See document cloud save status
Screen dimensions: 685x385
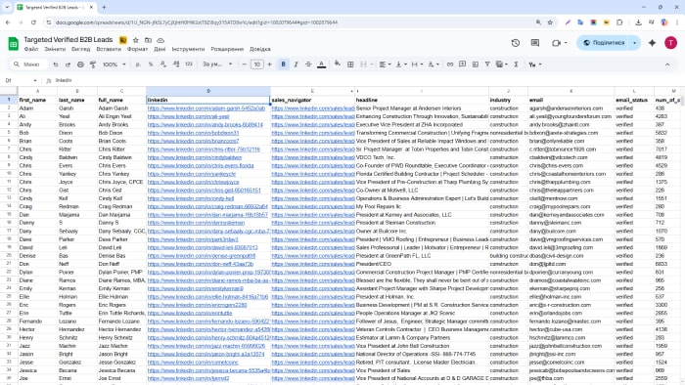click(160, 40)
